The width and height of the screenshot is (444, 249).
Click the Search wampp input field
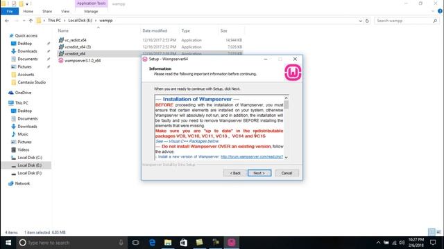[x=403, y=21]
